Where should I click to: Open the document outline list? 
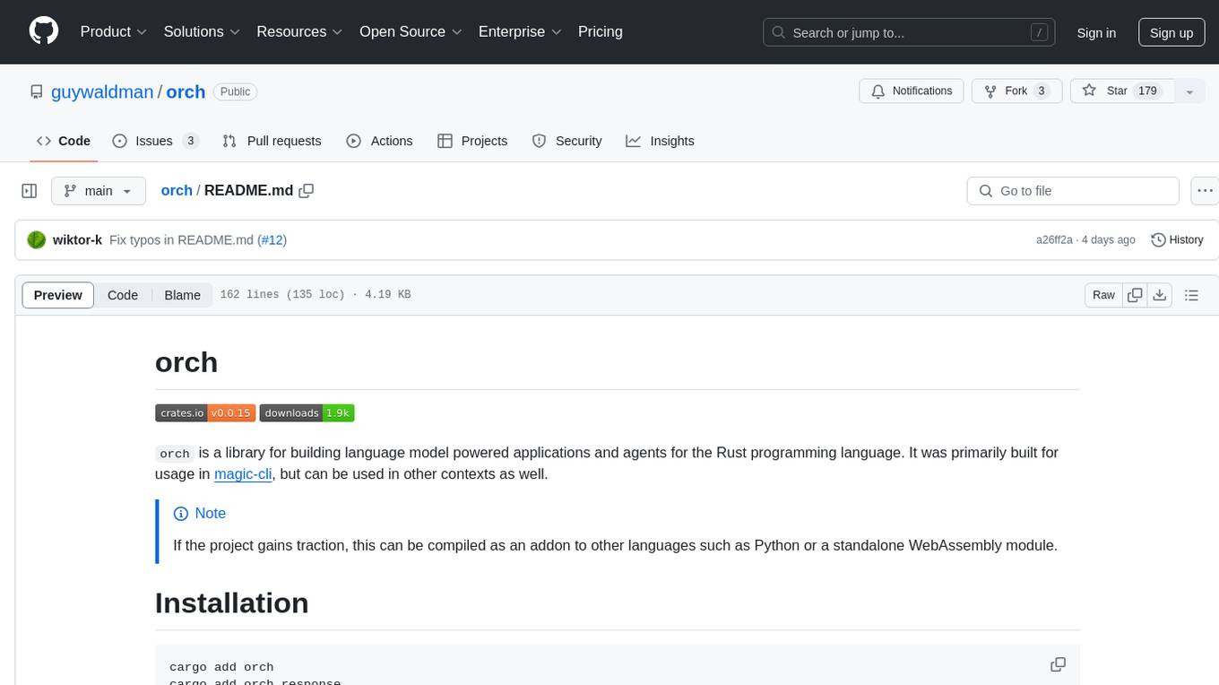point(1191,295)
